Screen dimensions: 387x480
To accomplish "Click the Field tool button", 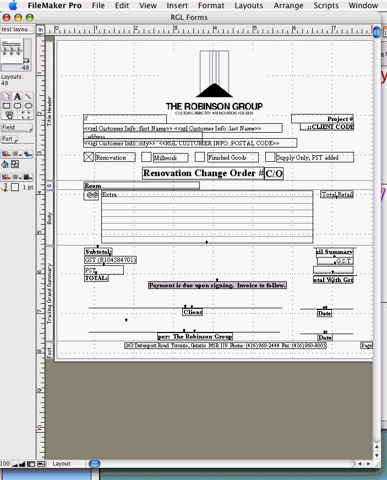I will [x=17, y=127].
